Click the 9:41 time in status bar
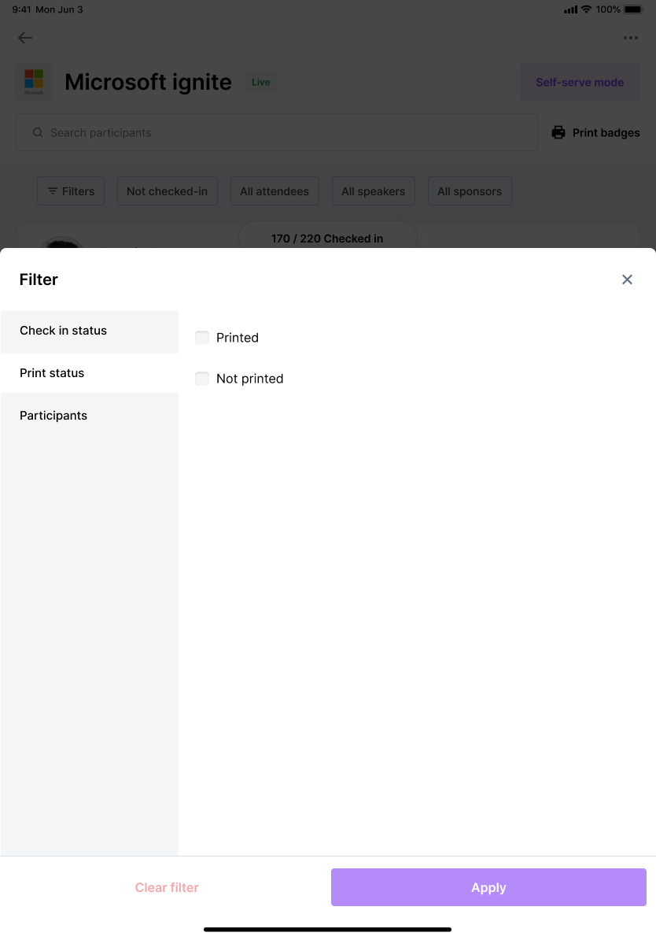Viewport: 656px width, 940px height. 21,9
